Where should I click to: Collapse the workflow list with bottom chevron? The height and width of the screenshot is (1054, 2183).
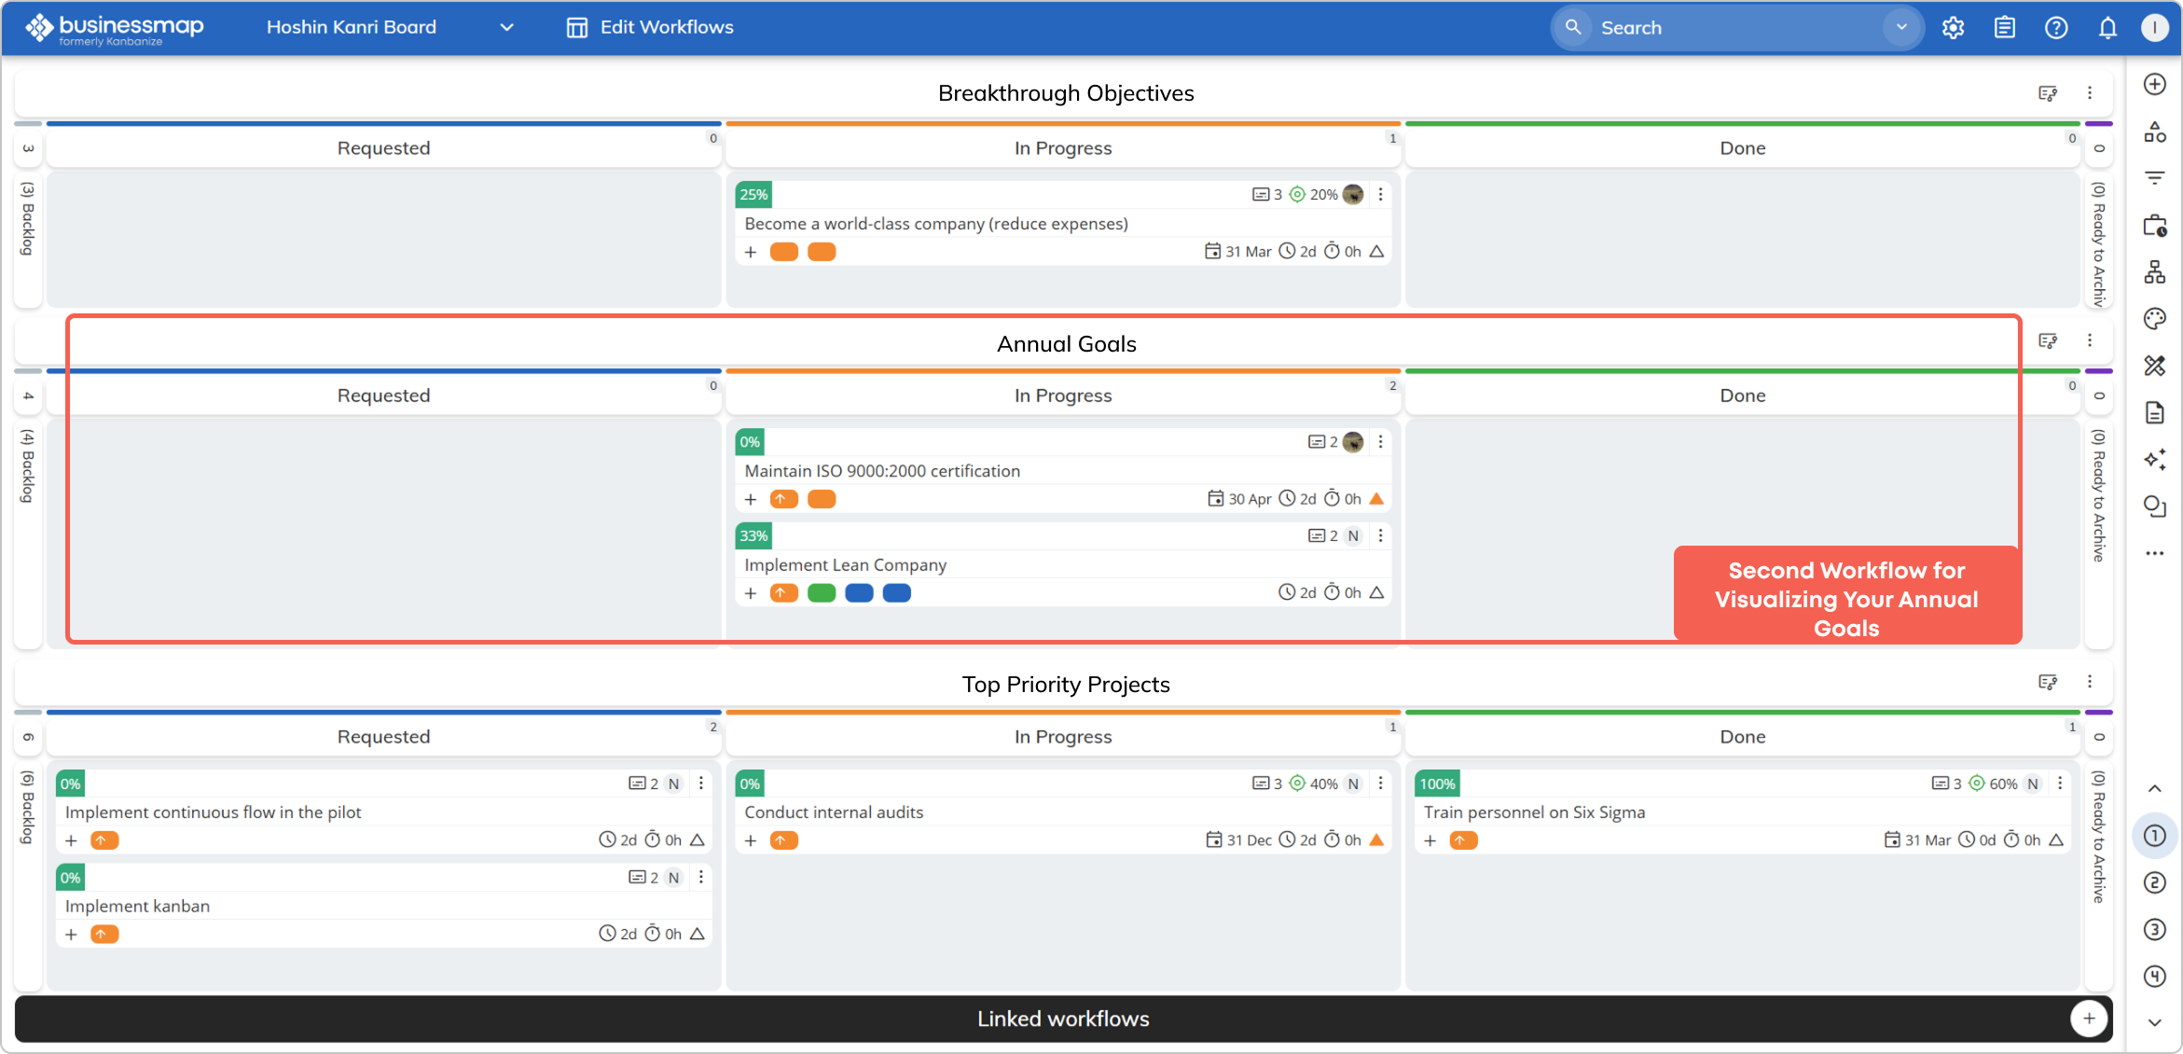[x=2155, y=1021]
